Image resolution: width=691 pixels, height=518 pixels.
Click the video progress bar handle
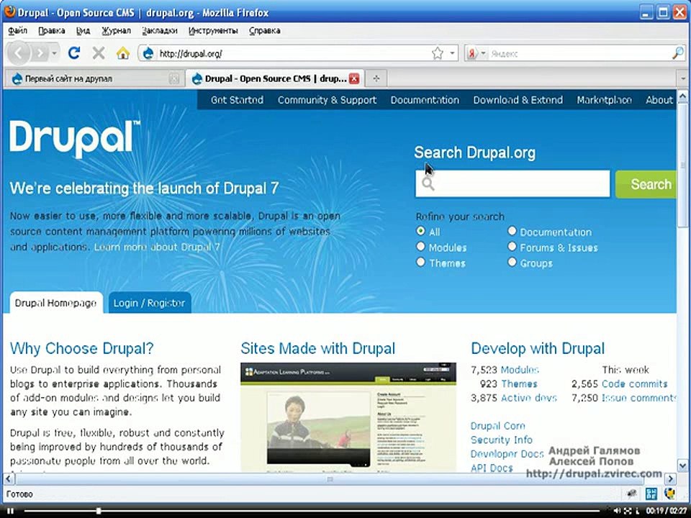pyautogui.click(x=99, y=511)
